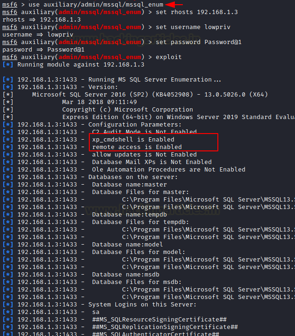Click the 'Database name:master' entry
The image size is (295, 336).
(130, 185)
